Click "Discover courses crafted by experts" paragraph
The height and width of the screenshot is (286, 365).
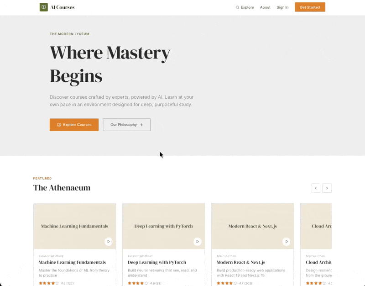(121, 101)
